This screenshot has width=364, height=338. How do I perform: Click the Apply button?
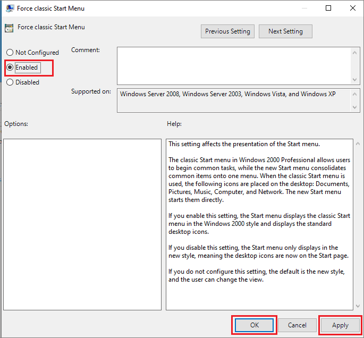click(x=340, y=325)
